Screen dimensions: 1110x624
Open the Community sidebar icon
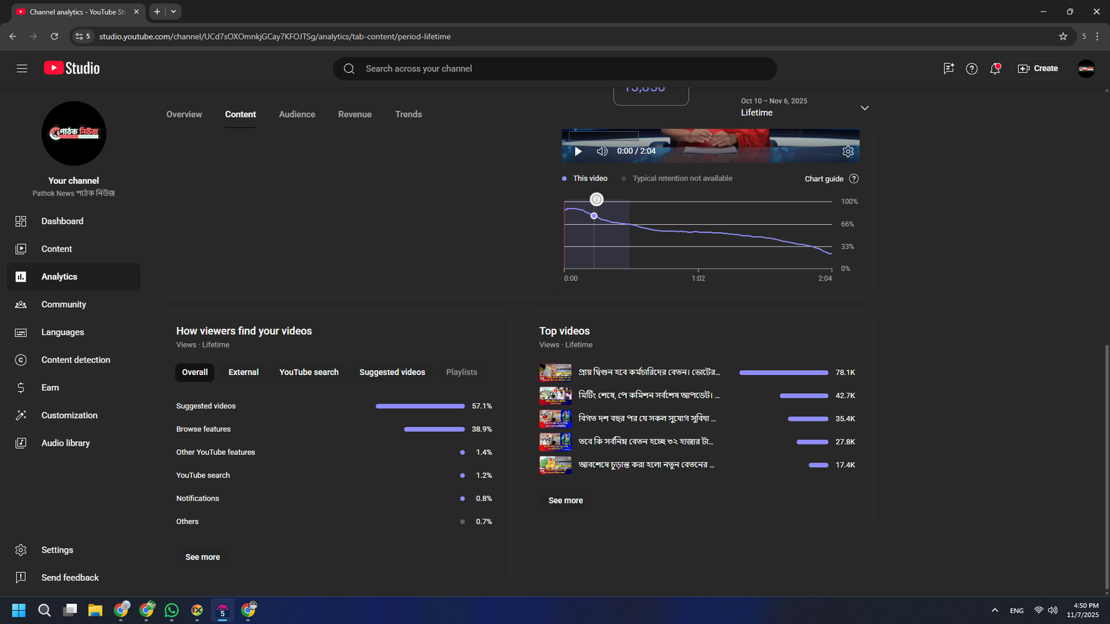tap(21, 304)
